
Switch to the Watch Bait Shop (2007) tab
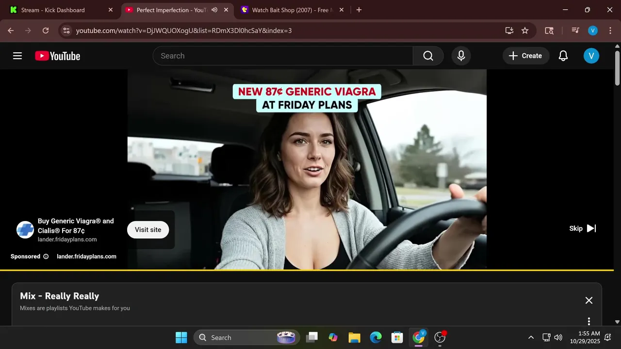coord(291,10)
